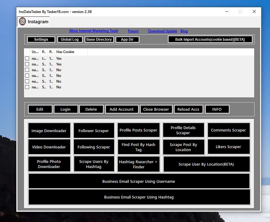Open the Blog link
Viewport: 270px width, 222px height.
[x=184, y=31]
